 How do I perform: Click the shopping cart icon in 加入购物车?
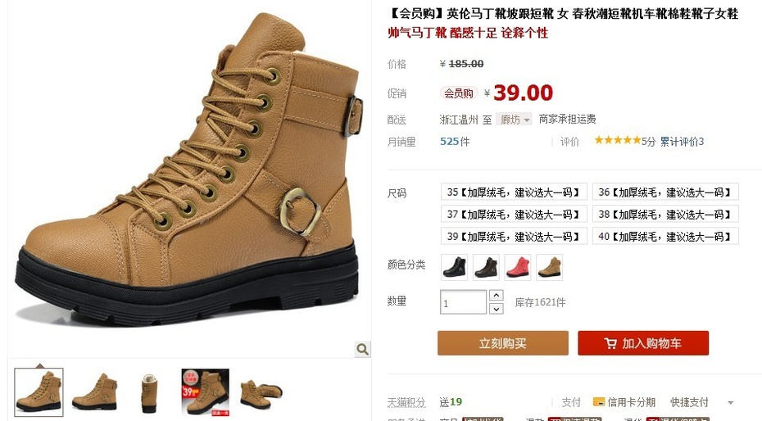click(x=610, y=343)
